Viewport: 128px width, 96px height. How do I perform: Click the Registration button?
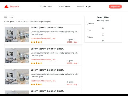click(115, 7)
